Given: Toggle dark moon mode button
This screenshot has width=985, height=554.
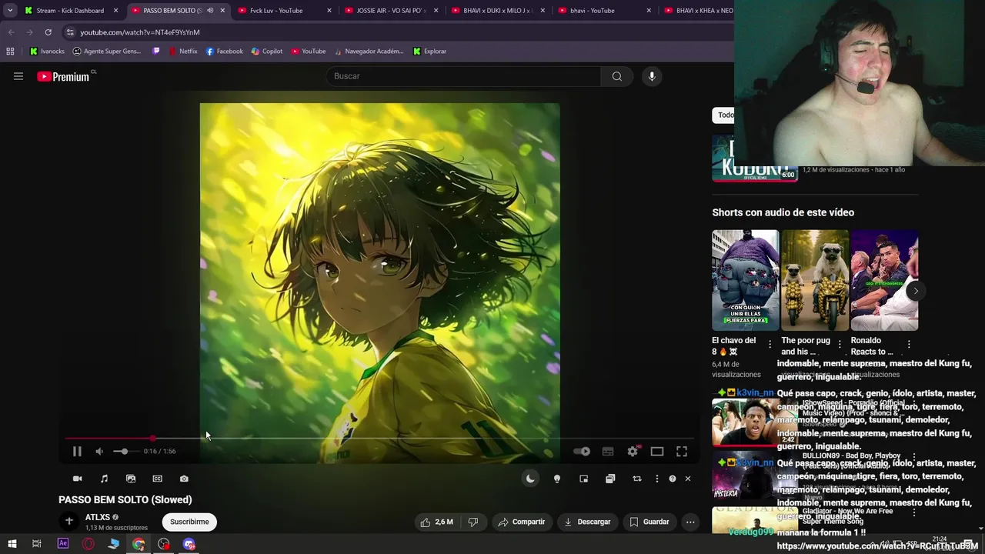Looking at the screenshot, I should 530,479.
